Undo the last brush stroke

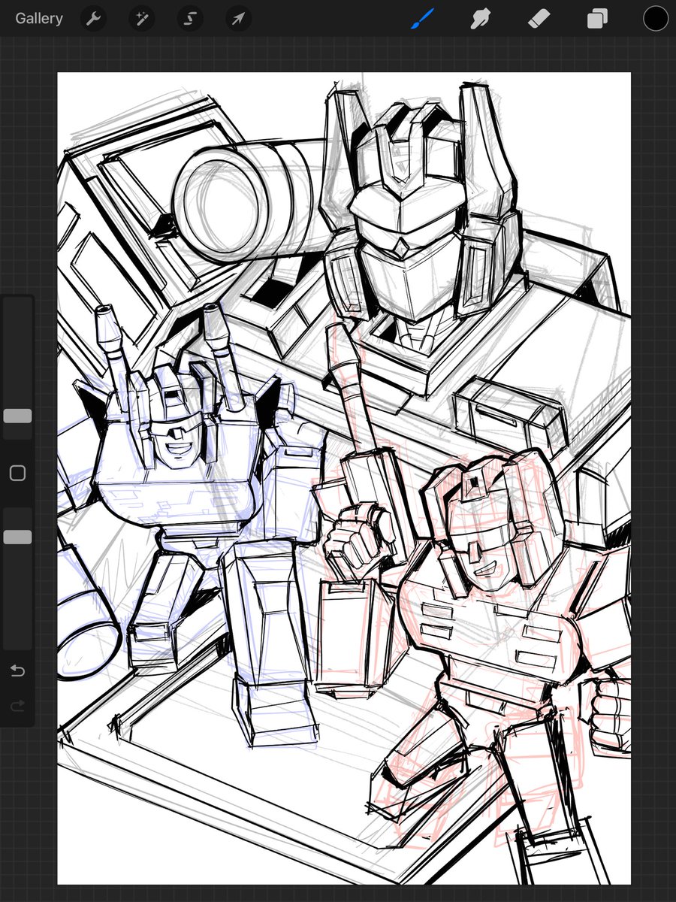(17, 670)
